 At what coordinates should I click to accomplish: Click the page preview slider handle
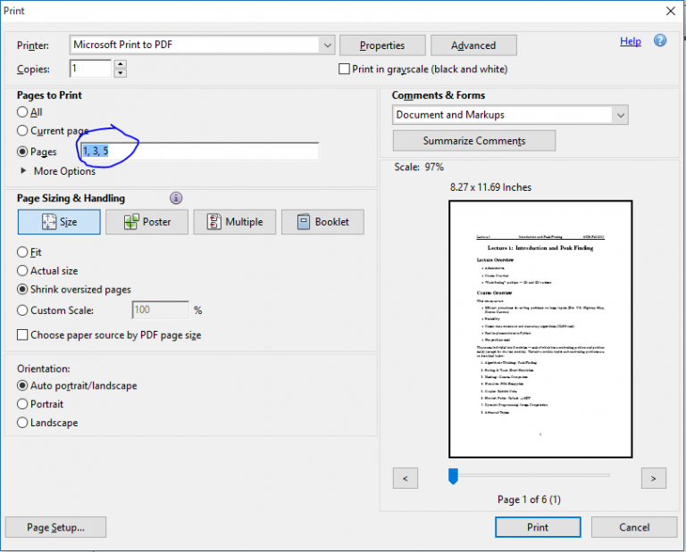[453, 476]
